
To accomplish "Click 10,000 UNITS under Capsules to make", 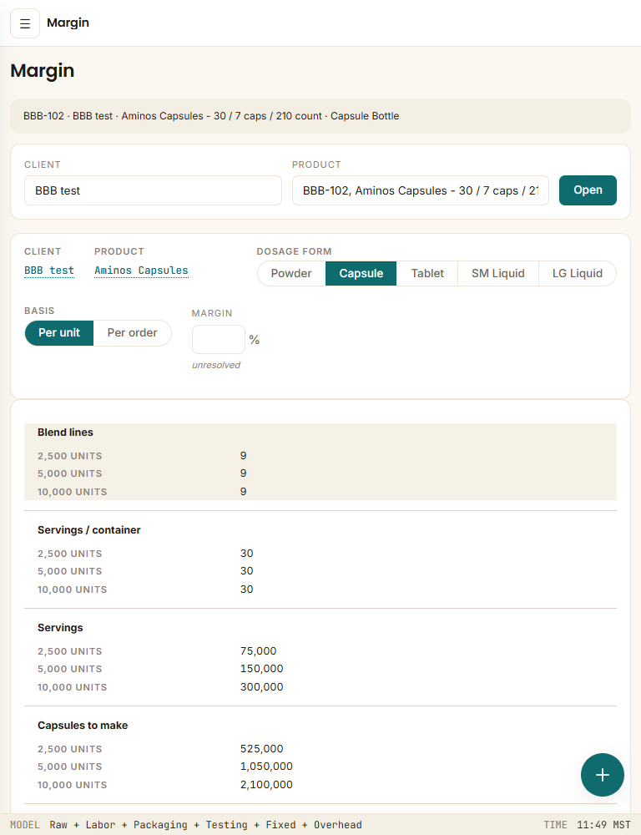I will point(72,785).
